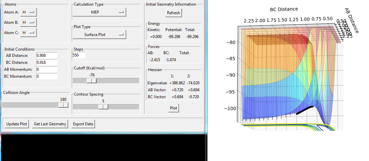Click the Steps input field
The width and height of the screenshot is (369, 161).
(x=79, y=55)
